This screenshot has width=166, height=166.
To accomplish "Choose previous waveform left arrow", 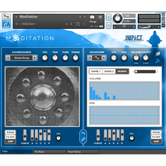I will [x=90, y=58].
